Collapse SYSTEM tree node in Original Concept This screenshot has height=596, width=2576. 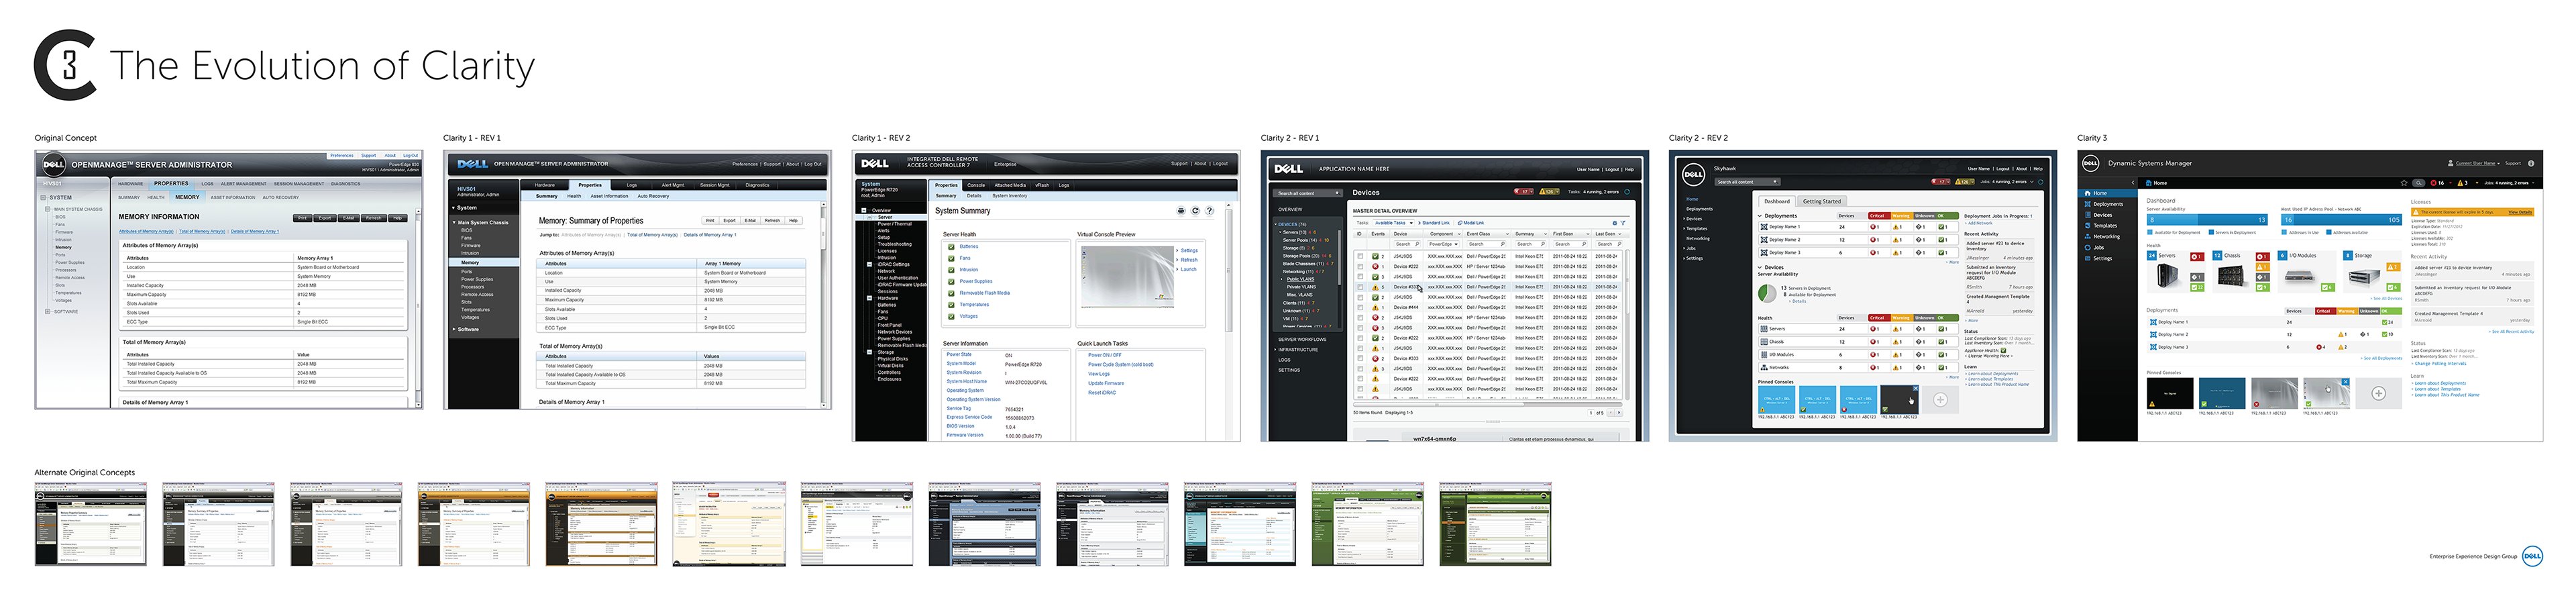click(x=44, y=197)
